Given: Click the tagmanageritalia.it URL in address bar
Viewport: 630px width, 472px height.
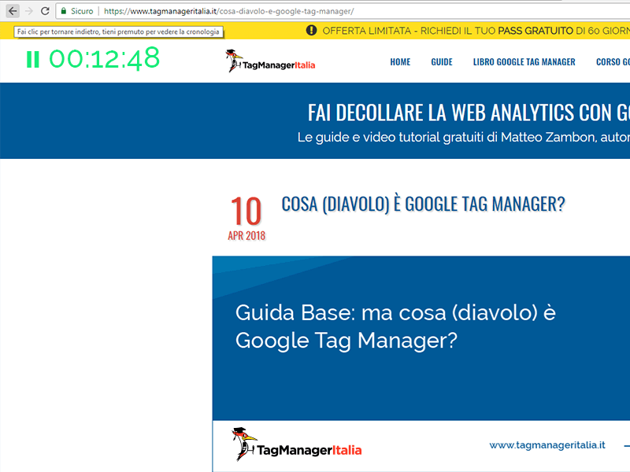Looking at the screenshot, I should pyautogui.click(x=229, y=11).
